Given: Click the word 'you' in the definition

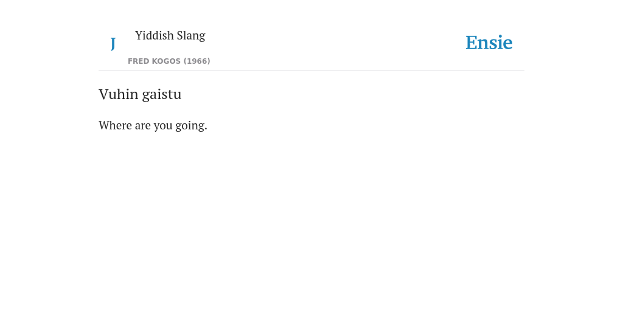Looking at the screenshot, I should pyautogui.click(x=163, y=126).
